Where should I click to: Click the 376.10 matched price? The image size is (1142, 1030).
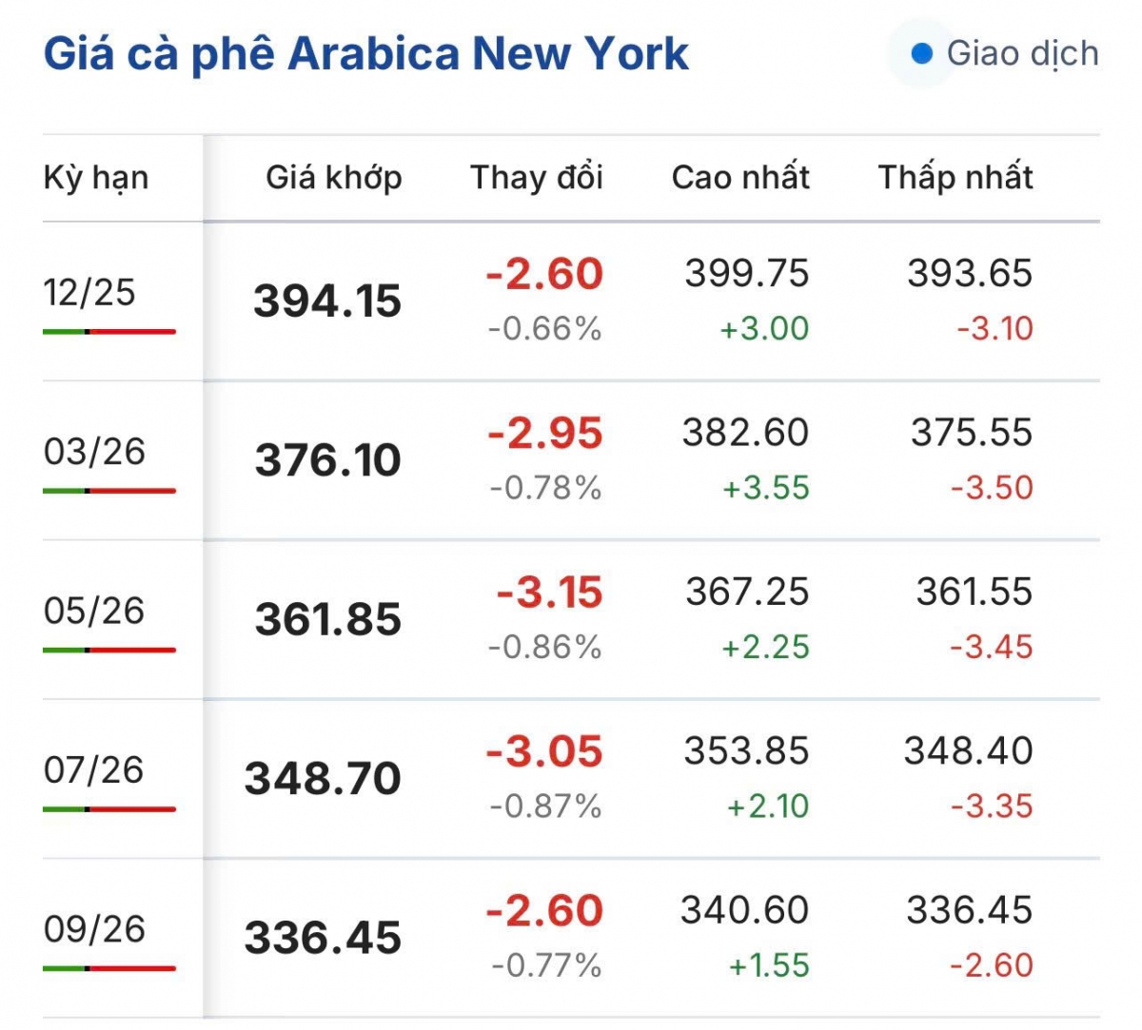point(327,460)
